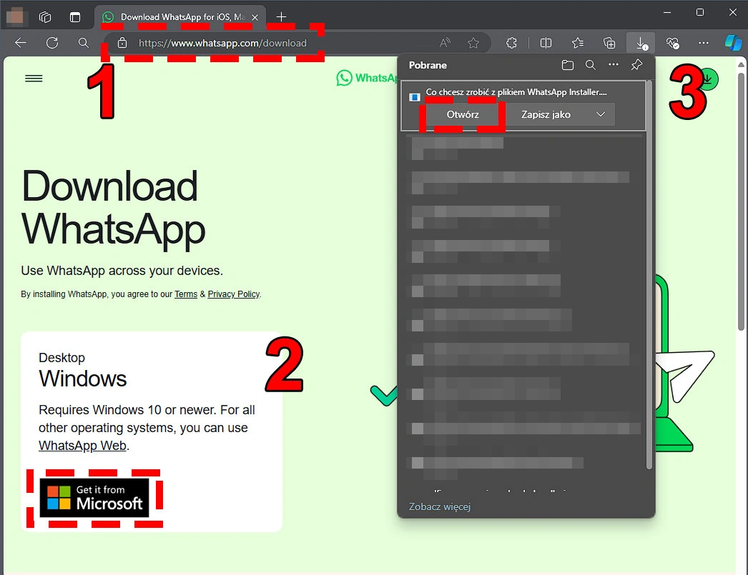Open the Privacy Policy link
This screenshot has width=748, height=575.
233,294
